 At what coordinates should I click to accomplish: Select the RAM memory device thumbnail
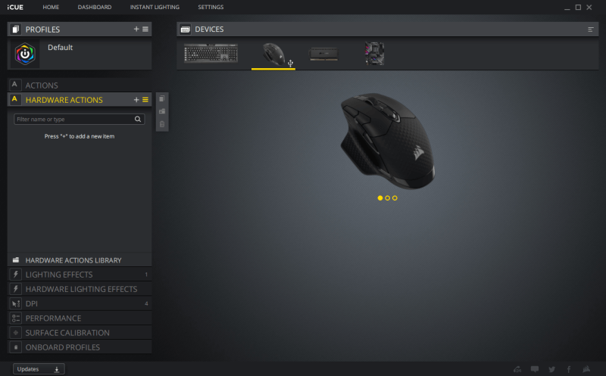click(x=323, y=54)
